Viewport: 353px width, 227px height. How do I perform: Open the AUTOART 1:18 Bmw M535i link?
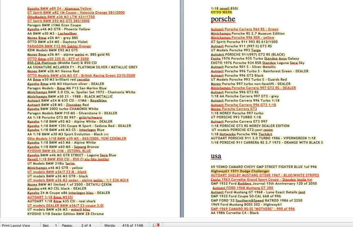pyautogui.click(x=50, y=197)
